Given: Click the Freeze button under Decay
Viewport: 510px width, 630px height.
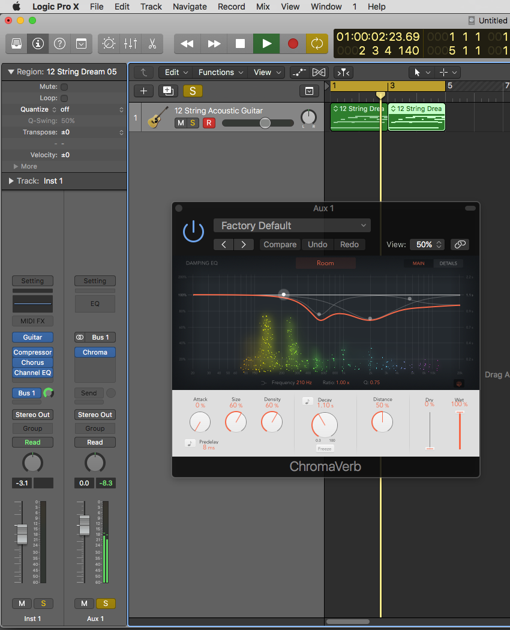Looking at the screenshot, I should coord(325,449).
